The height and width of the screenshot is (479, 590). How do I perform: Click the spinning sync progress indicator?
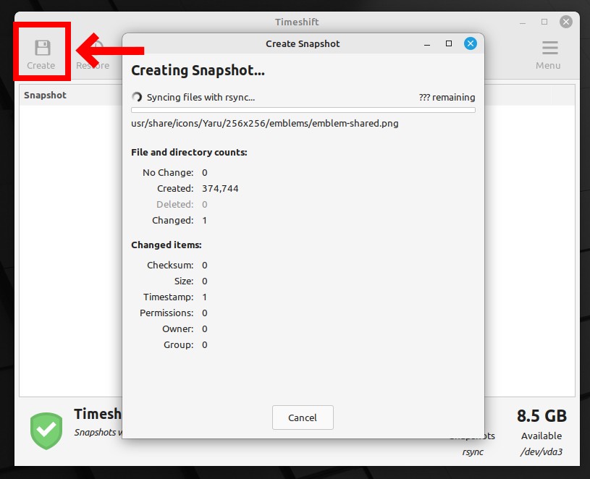[x=137, y=97]
